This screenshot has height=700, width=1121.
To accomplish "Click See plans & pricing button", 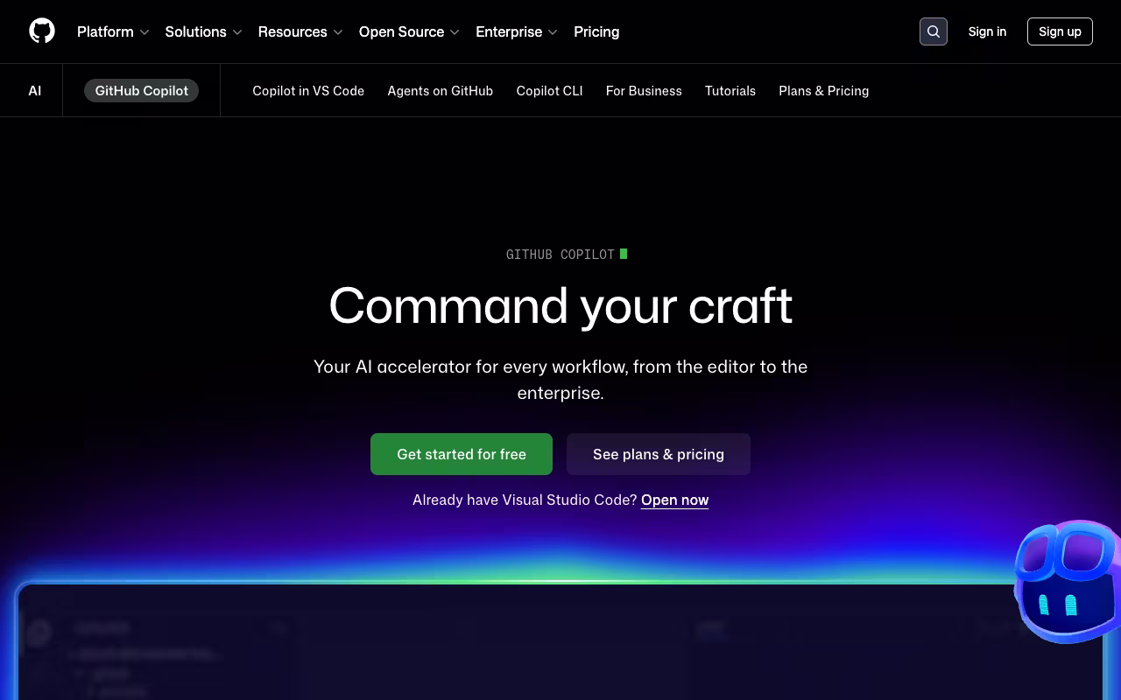I will pyautogui.click(x=659, y=454).
